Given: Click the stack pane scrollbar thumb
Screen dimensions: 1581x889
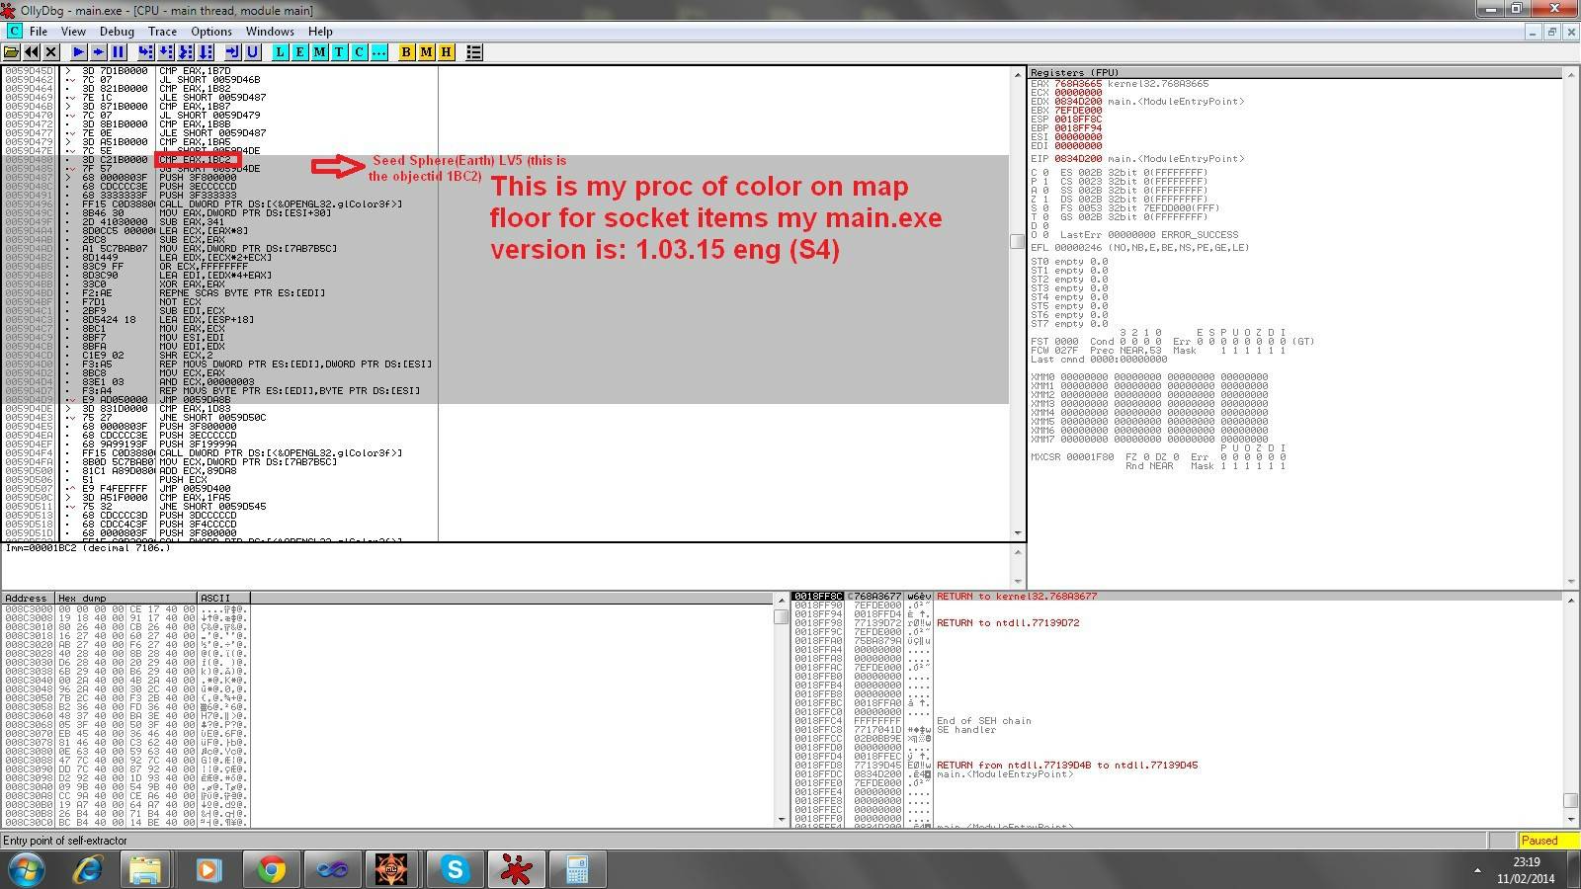Looking at the screenshot, I should point(1569,801).
